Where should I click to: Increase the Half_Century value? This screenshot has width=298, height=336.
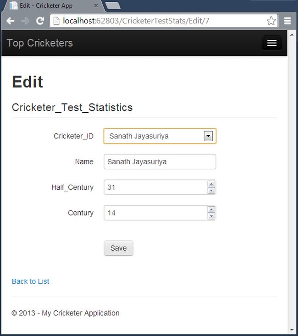[x=211, y=184]
